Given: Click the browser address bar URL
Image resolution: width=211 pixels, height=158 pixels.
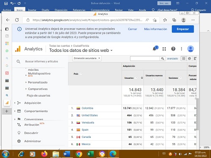Looking at the screenshot, I should [87, 20].
